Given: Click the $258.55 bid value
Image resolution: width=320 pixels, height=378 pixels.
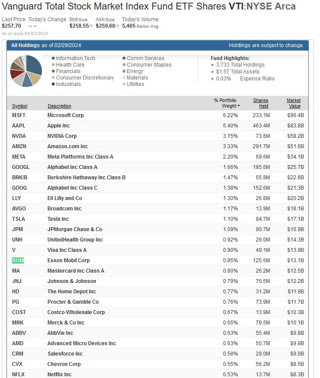Looking at the screenshot, I should point(79,26).
